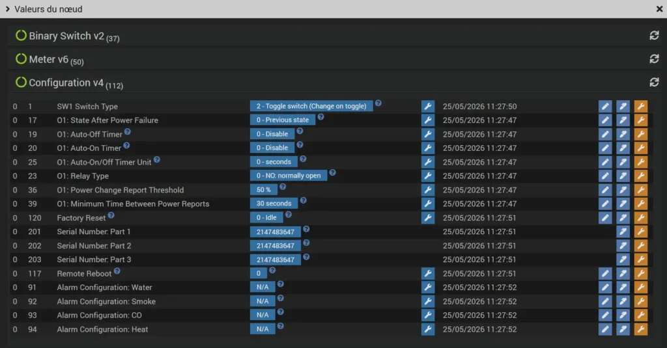Edit pencil icon for Power Change Report Threshold

[x=605, y=190]
